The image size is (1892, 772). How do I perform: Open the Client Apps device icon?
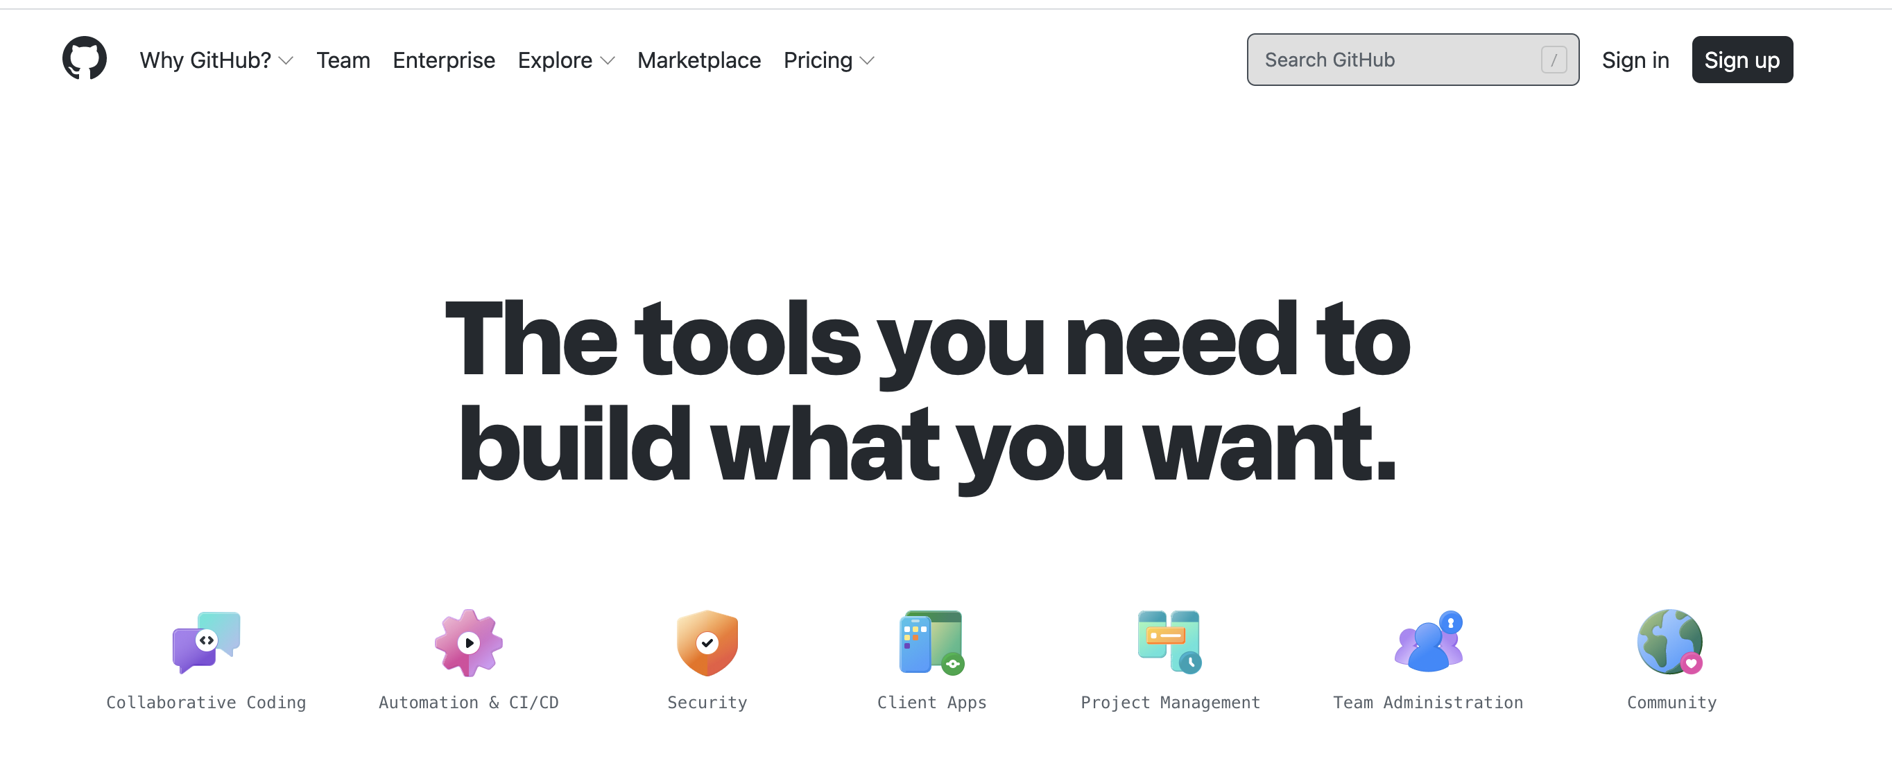coord(931,642)
